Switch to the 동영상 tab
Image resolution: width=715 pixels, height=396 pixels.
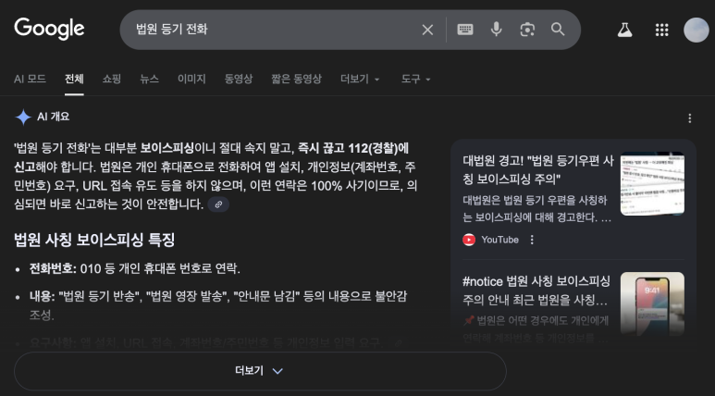click(x=239, y=79)
